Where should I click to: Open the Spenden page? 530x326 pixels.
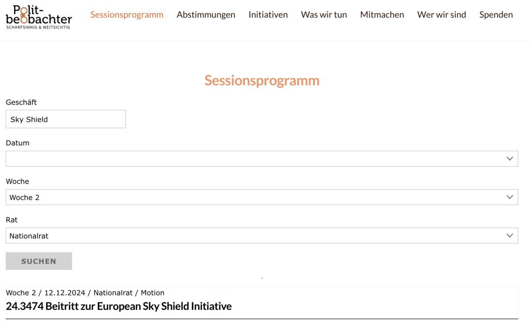[496, 15]
